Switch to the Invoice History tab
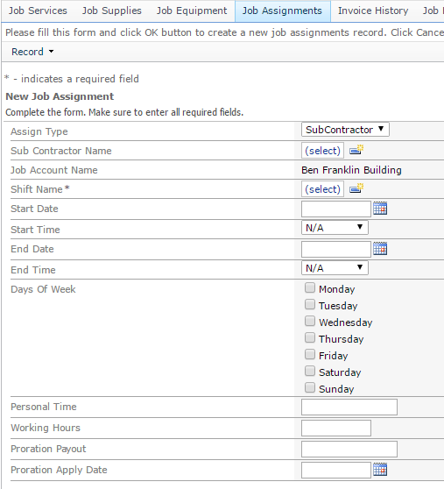The width and height of the screenshot is (444, 489). click(x=373, y=11)
